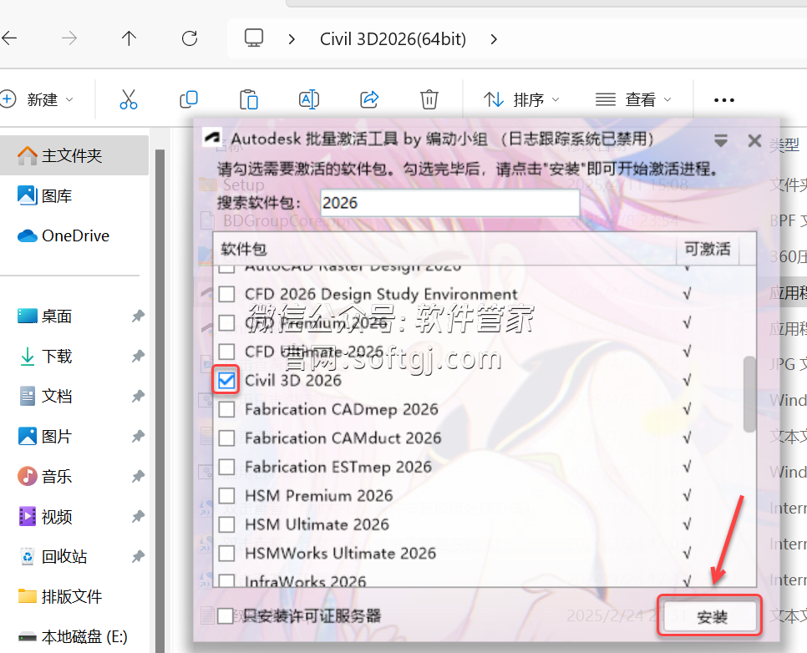The height and width of the screenshot is (653, 807).
Task: Click the Delete trash icon
Action: pos(429,99)
